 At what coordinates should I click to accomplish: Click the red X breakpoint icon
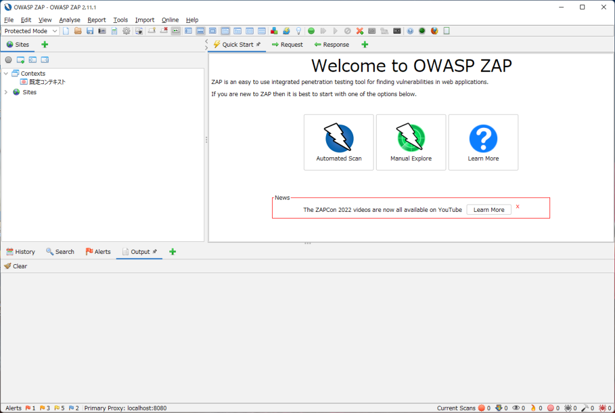pyautogui.click(x=360, y=31)
